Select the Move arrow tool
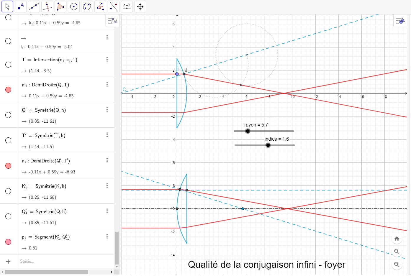The image size is (411, 276). pos(7,6)
